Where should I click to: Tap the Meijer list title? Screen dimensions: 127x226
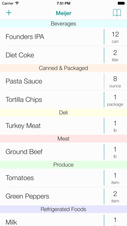pos(63,13)
